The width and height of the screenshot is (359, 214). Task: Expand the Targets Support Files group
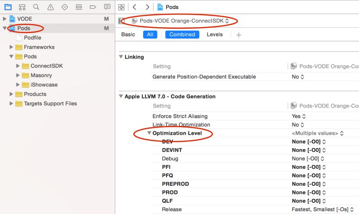click(x=11, y=103)
